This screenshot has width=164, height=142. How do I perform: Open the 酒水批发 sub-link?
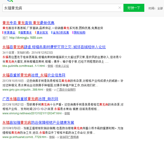point(42,32)
